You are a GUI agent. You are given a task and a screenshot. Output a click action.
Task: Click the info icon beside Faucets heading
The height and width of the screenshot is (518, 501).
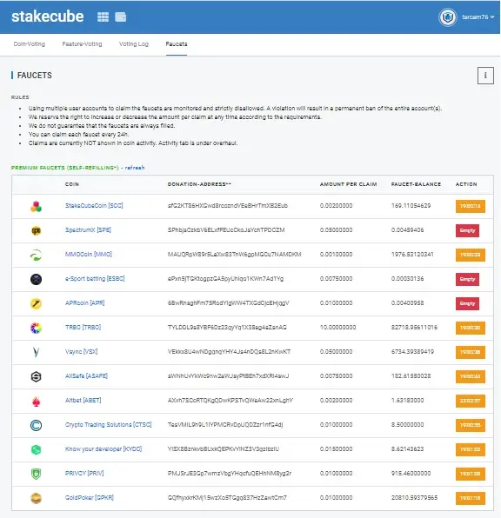point(485,76)
